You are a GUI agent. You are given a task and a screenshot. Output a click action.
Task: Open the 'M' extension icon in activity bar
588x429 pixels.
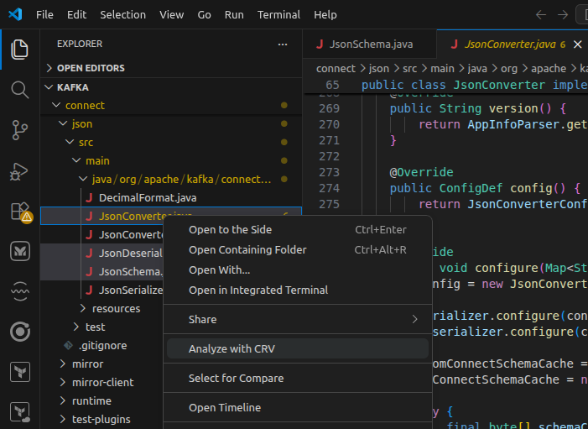click(20, 251)
